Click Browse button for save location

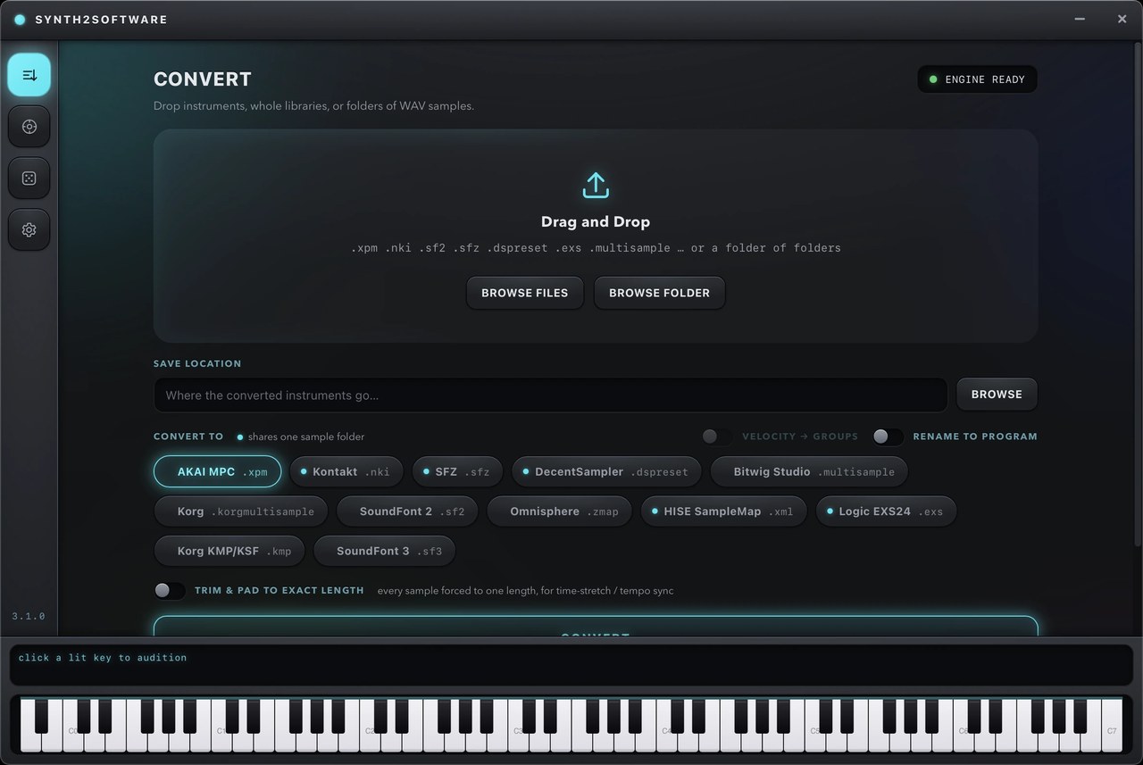tap(997, 394)
